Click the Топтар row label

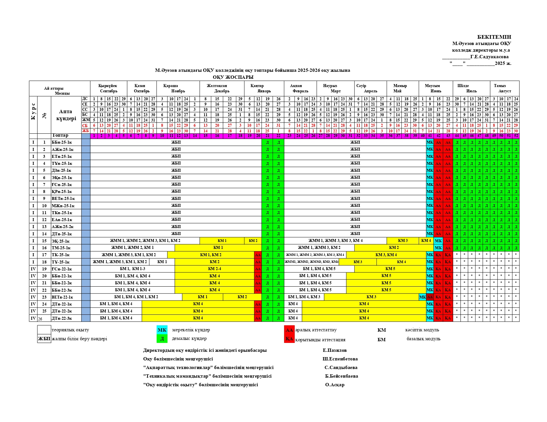click(60, 136)
